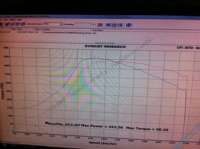Image resolution: width=200 pixels, height=149 pixels.
Task: Open the Tools menu
Action: (5, 20)
